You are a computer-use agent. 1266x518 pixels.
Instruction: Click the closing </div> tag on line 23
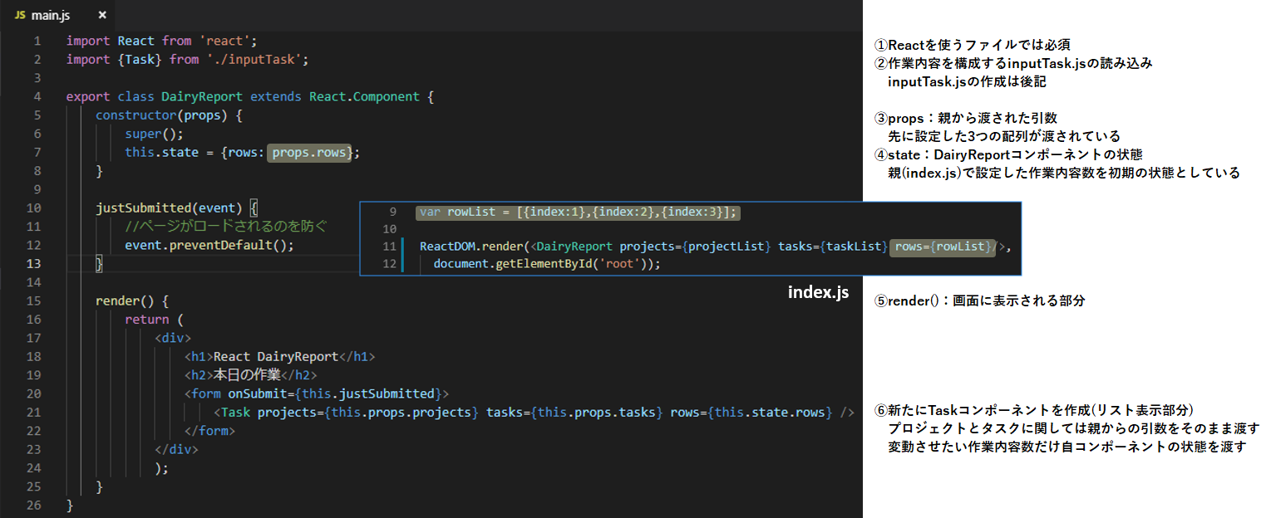pos(176,449)
